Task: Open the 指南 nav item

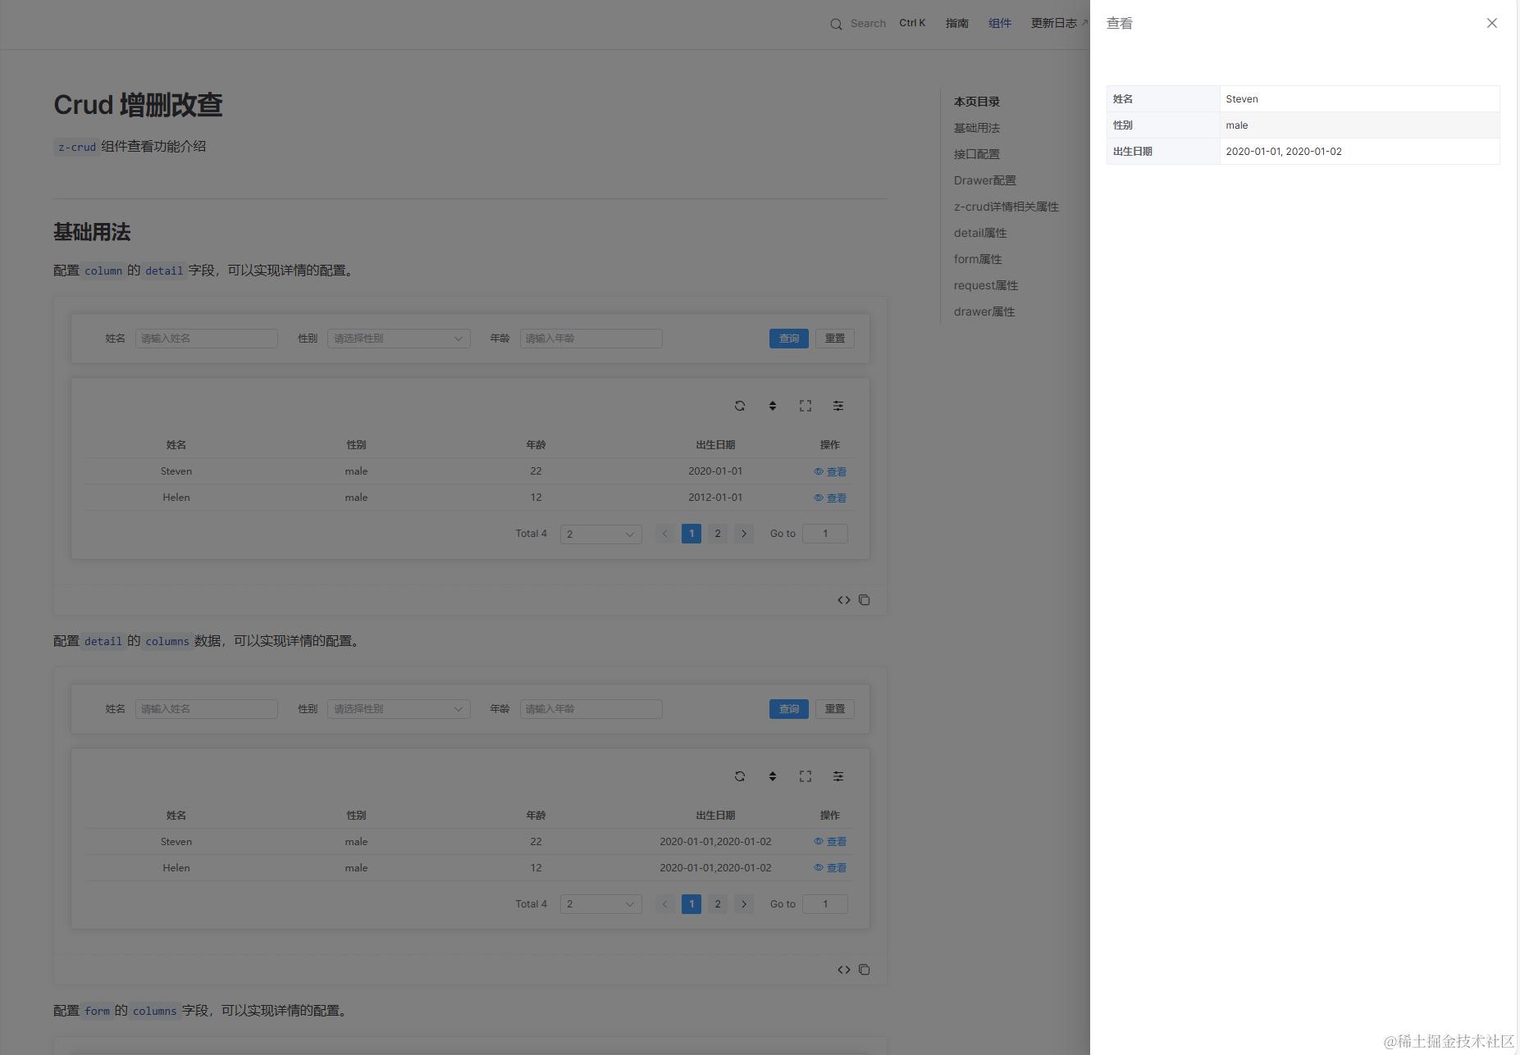Action: click(957, 24)
